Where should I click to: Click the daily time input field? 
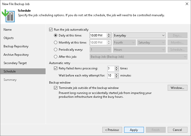[x=98, y=35]
